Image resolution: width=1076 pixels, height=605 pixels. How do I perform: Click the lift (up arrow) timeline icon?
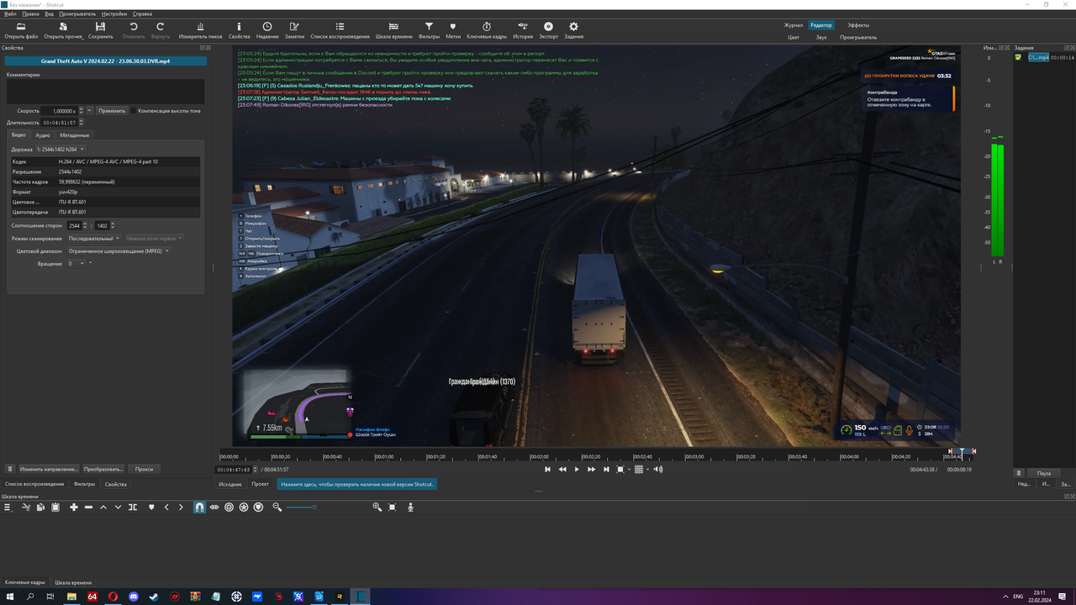point(103,508)
